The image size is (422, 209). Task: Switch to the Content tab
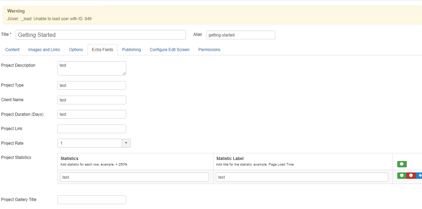coord(13,50)
